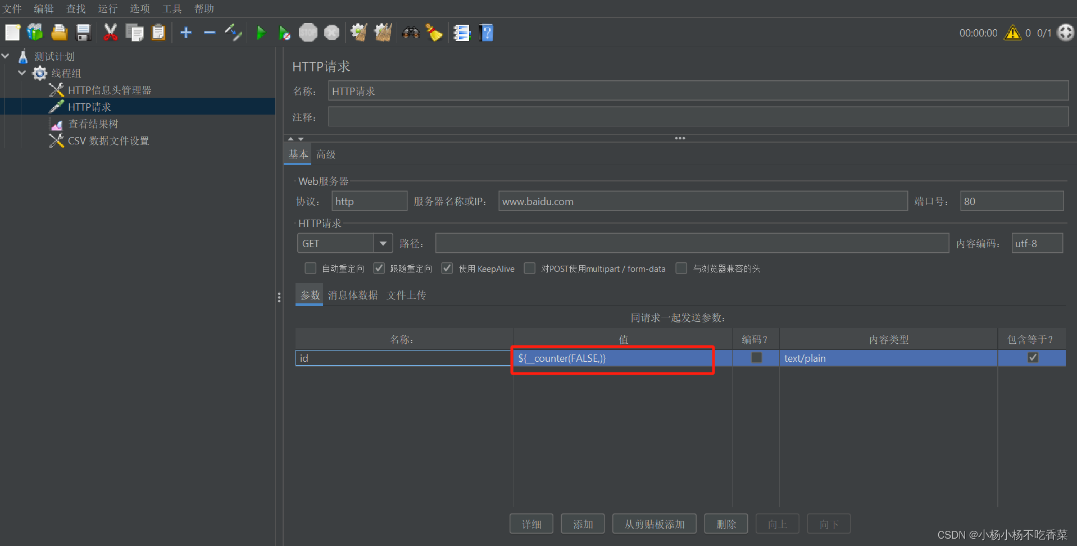Click the small down arrow on divider
The image size is (1077, 546).
pos(301,138)
